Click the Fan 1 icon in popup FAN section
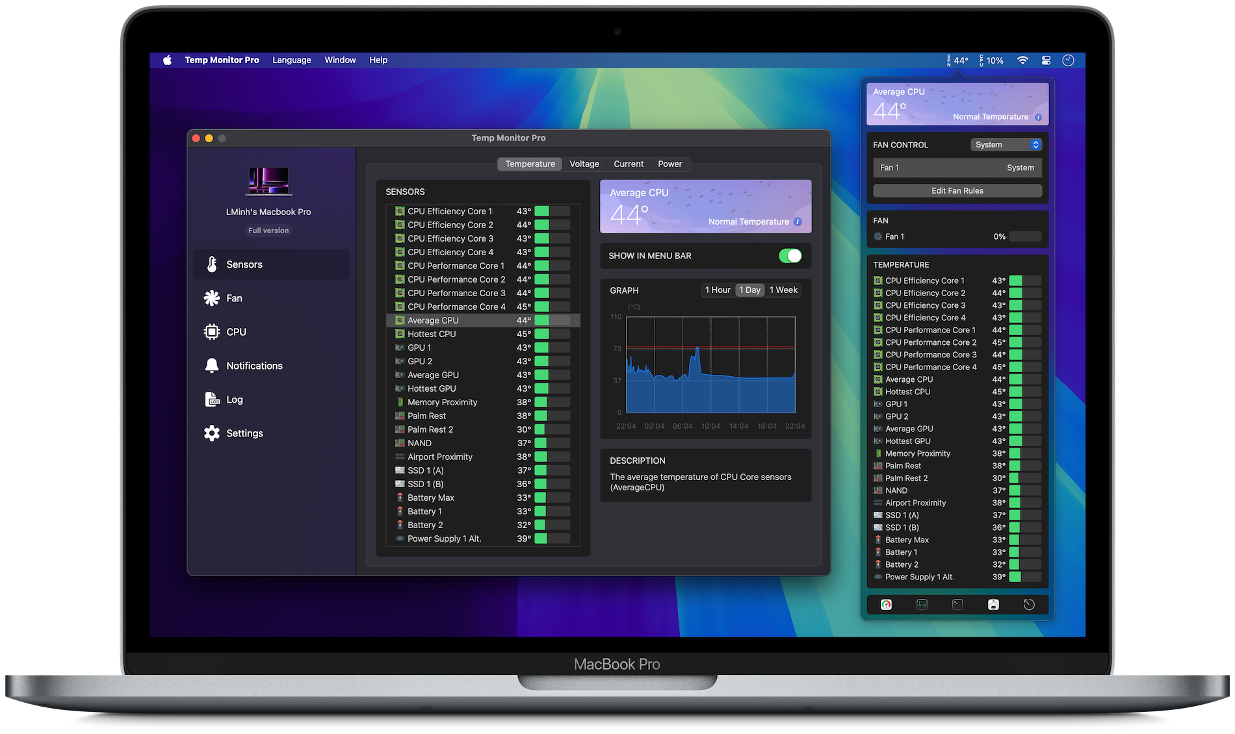The image size is (1235, 734). (878, 236)
